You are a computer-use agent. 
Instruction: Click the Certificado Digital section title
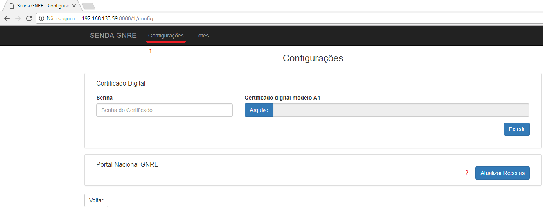(121, 83)
